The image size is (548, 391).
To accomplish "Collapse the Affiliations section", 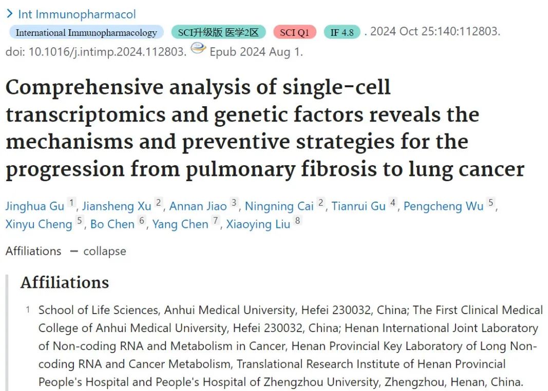I will [98, 251].
